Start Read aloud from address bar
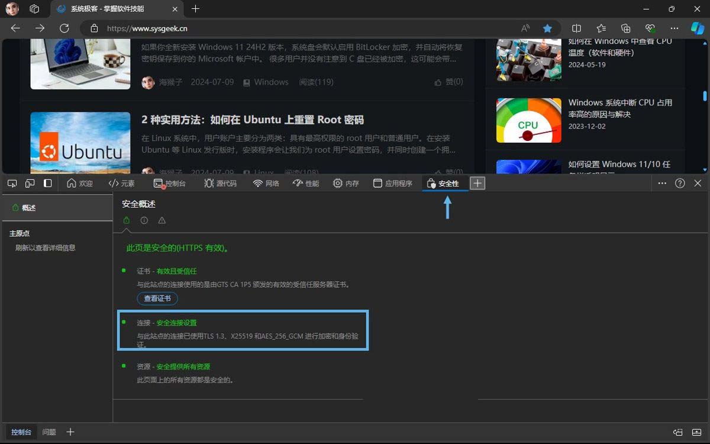 pyautogui.click(x=525, y=28)
